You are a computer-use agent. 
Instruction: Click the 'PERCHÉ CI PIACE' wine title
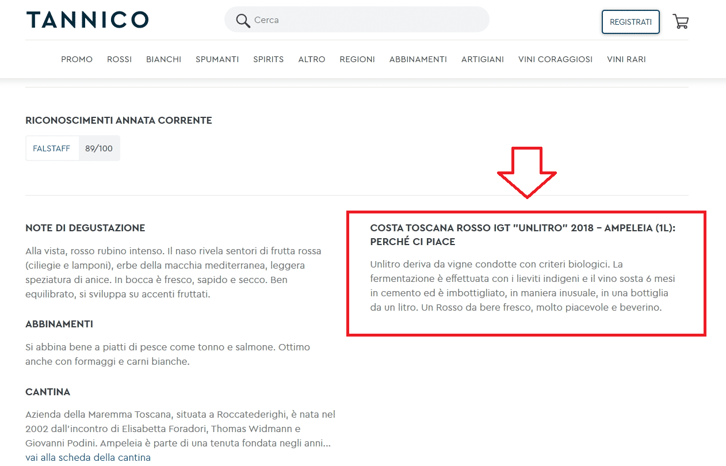tap(523, 235)
